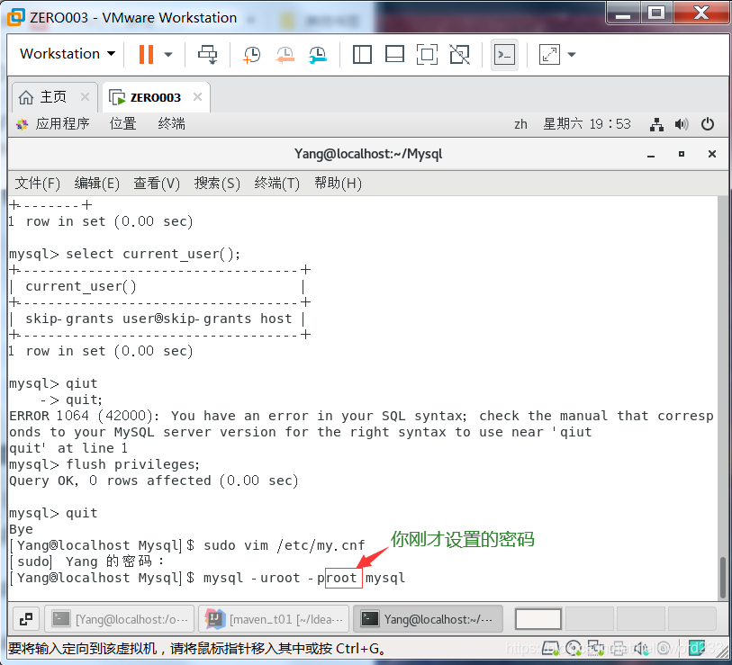Close the ZERO003 tab
This screenshot has width=732, height=665.
pos(197,96)
